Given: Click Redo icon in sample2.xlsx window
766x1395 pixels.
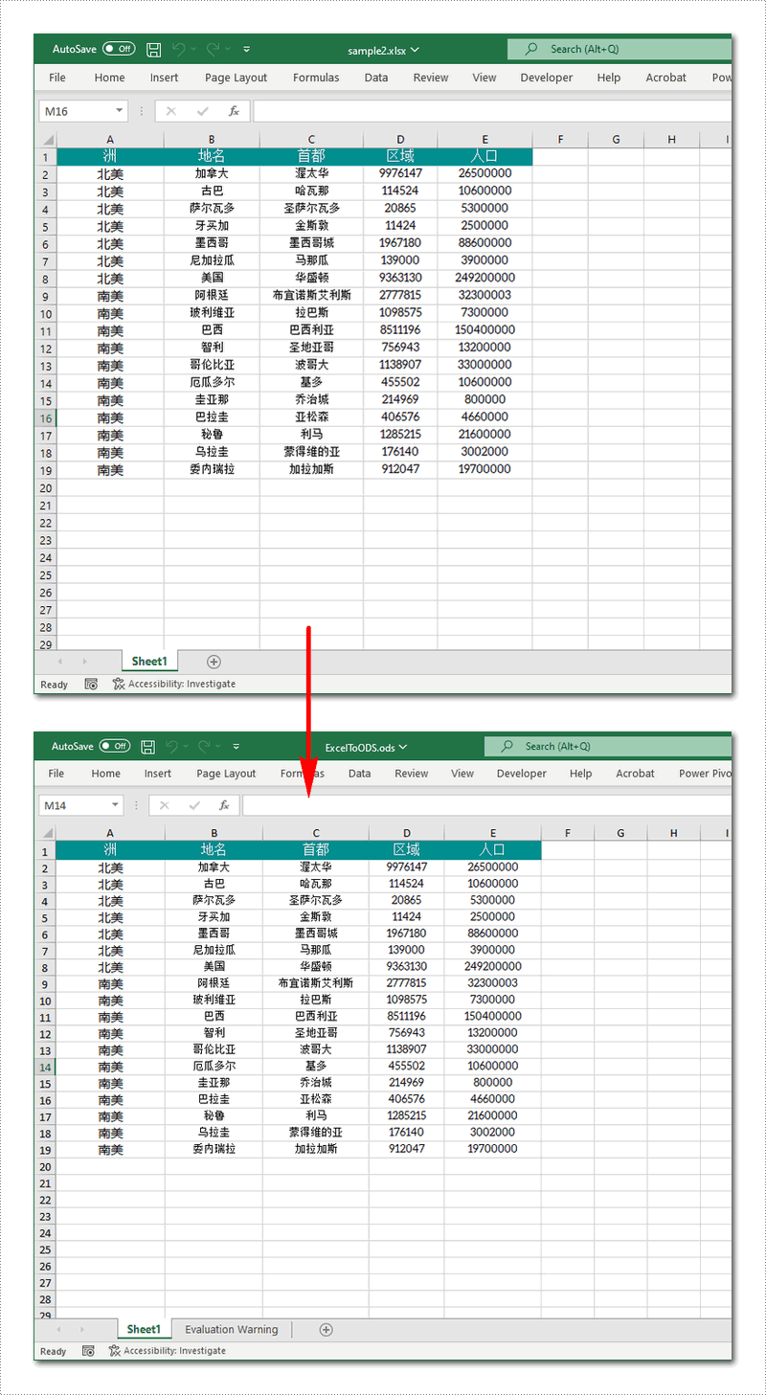Looking at the screenshot, I should click(x=213, y=49).
